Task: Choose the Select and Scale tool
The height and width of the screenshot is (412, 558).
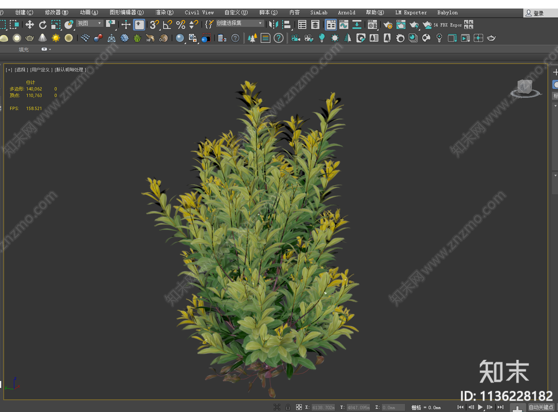Action: pyautogui.click(x=56, y=25)
